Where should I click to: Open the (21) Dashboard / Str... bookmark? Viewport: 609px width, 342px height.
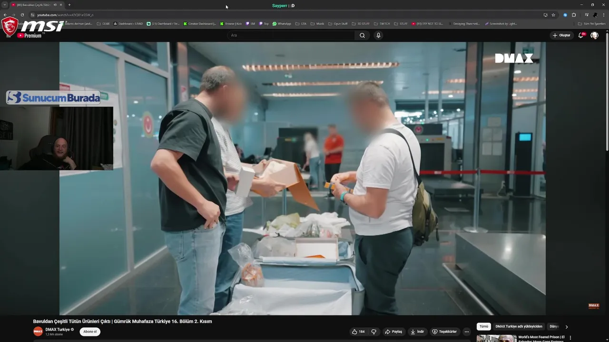(163, 23)
